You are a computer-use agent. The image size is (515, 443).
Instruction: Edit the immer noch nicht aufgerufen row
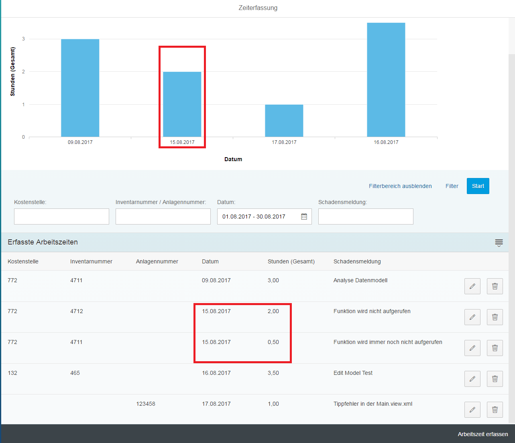pyautogui.click(x=472, y=348)
